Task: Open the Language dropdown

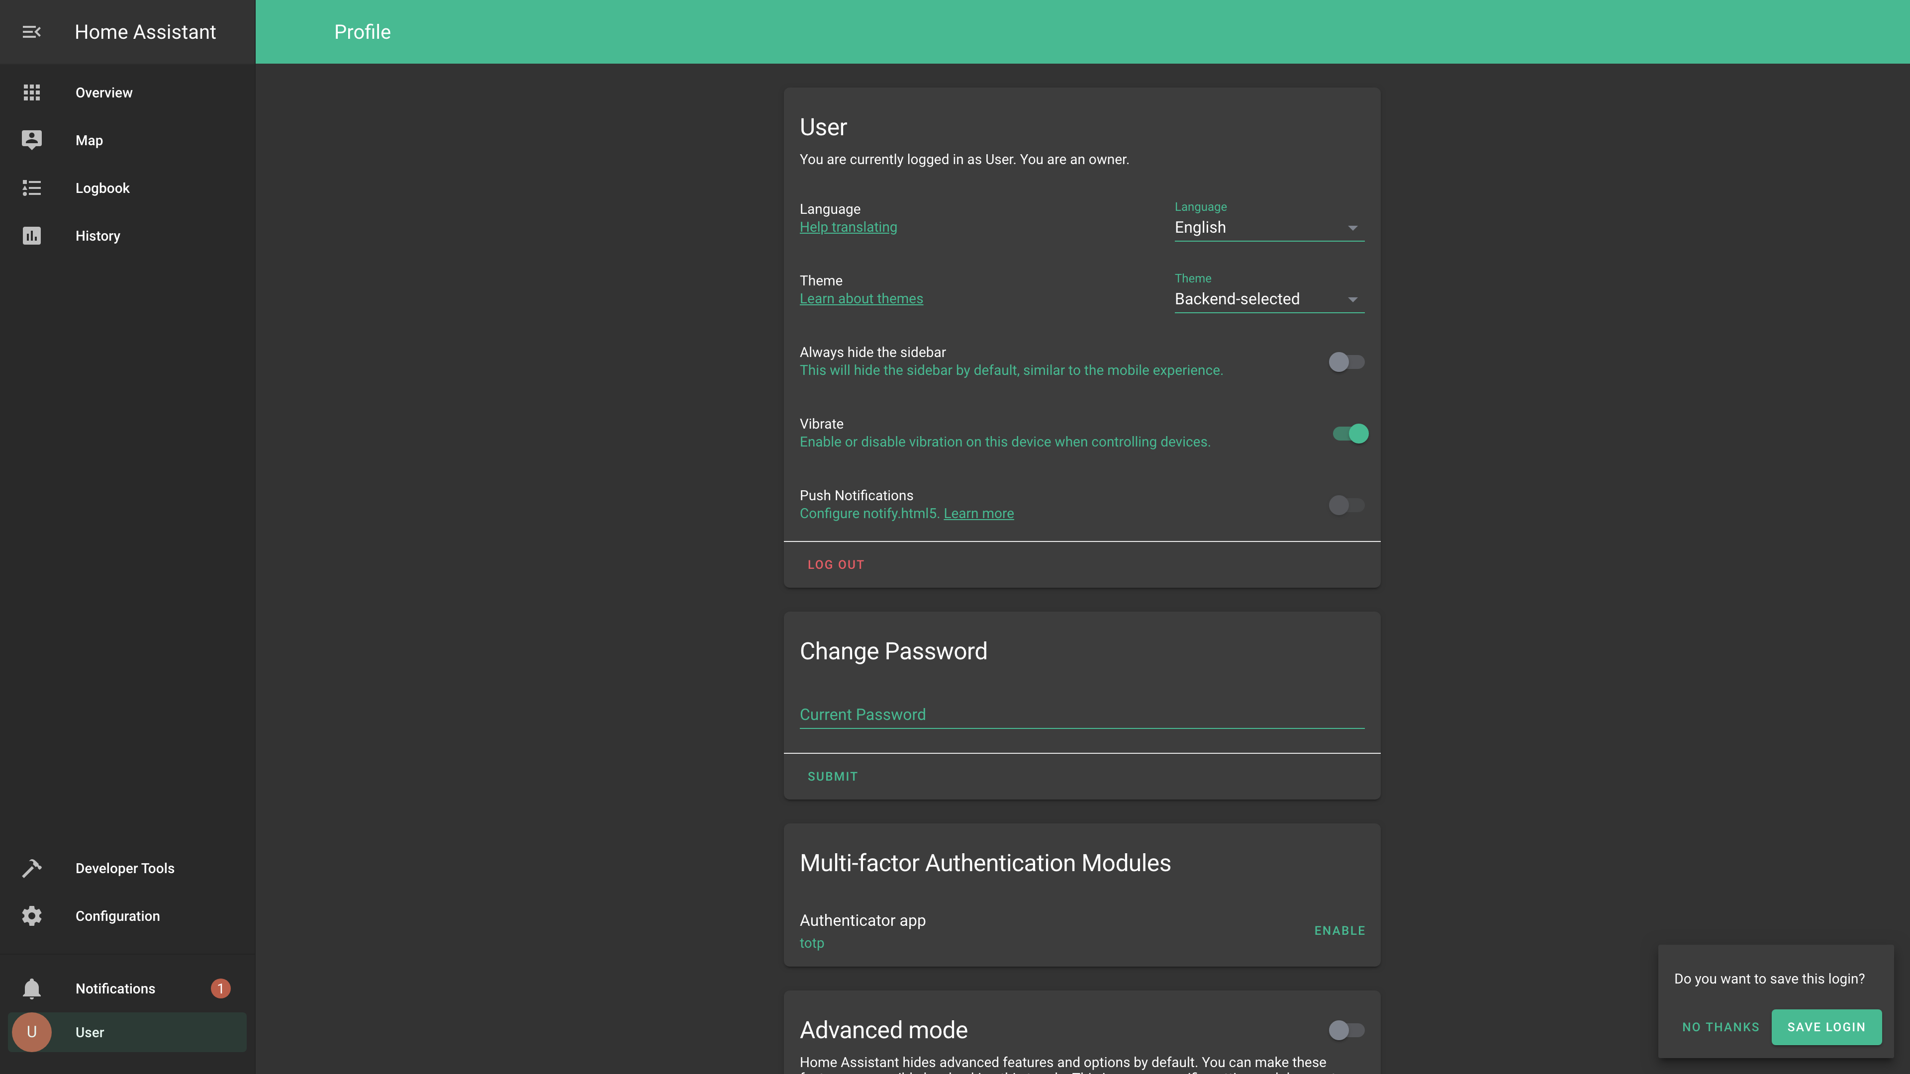Action: pos(1269,228)
